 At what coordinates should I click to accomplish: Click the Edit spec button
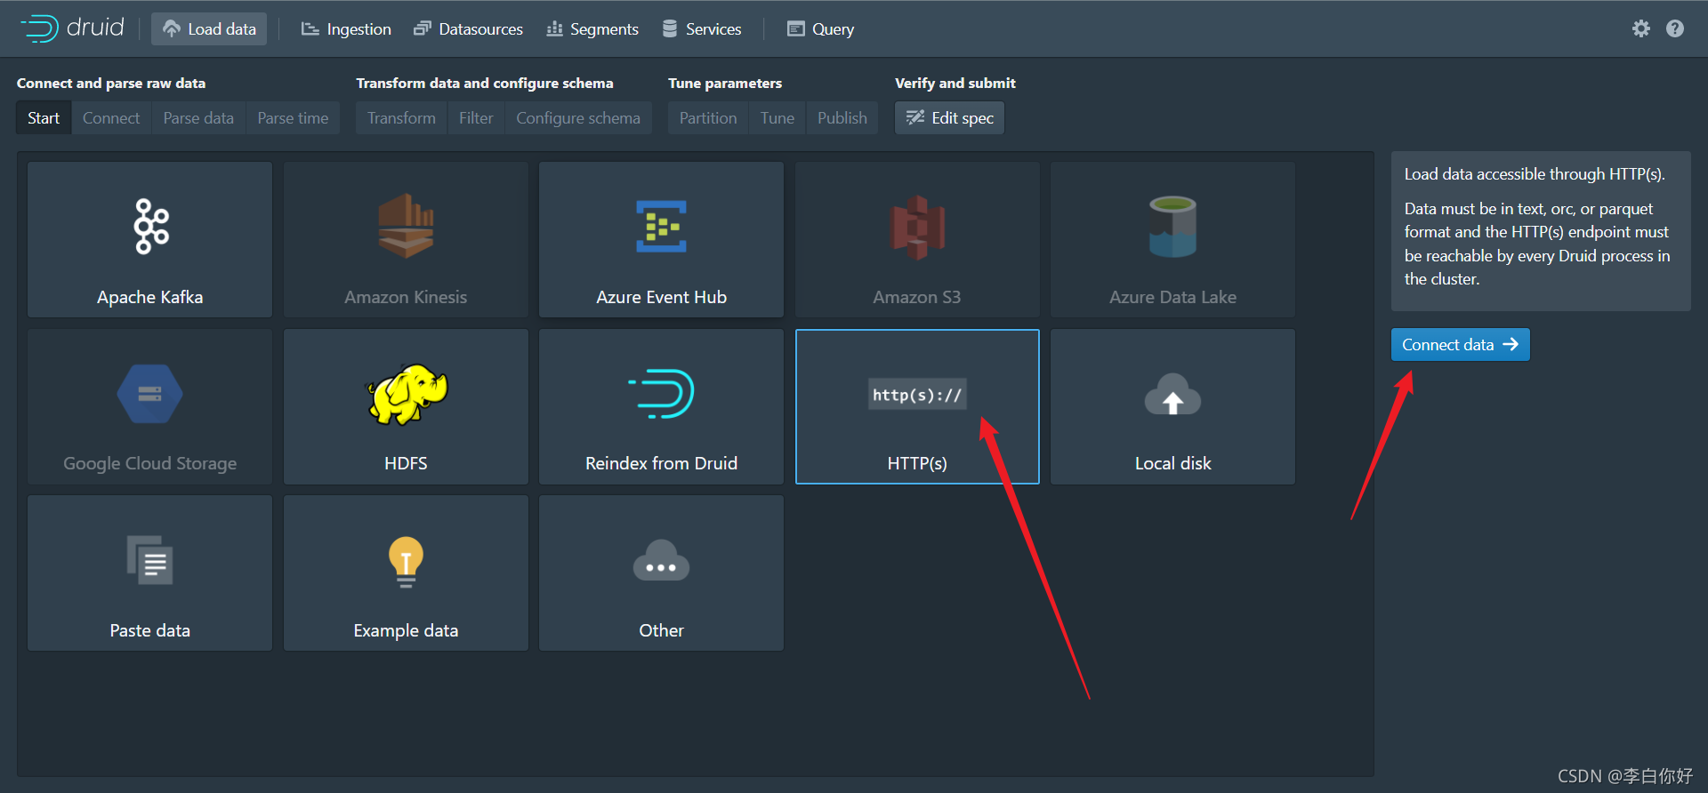[950, 118]
